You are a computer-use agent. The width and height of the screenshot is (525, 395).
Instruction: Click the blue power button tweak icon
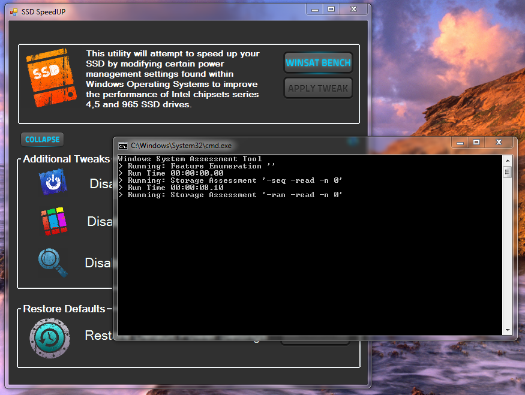pos(53,183)
